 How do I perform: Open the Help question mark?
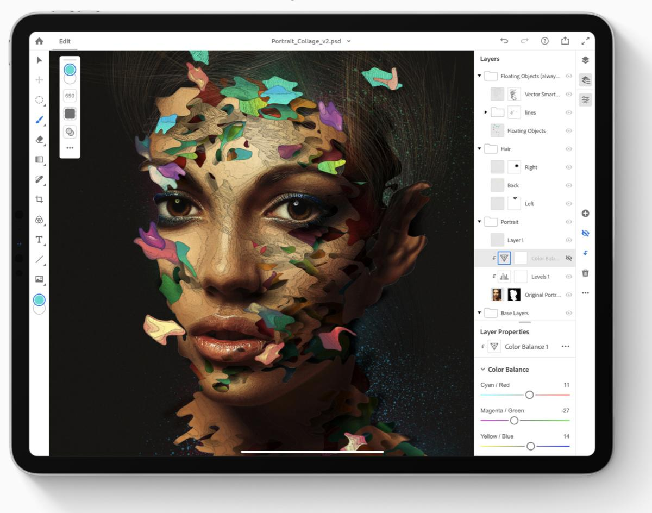(544, 41)
